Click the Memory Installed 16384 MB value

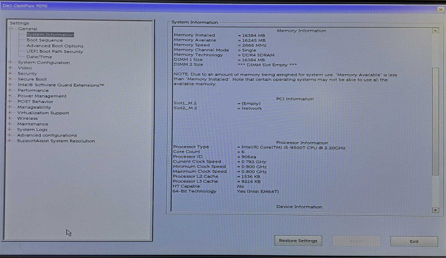pyautogui.click(x=251, y=36)
